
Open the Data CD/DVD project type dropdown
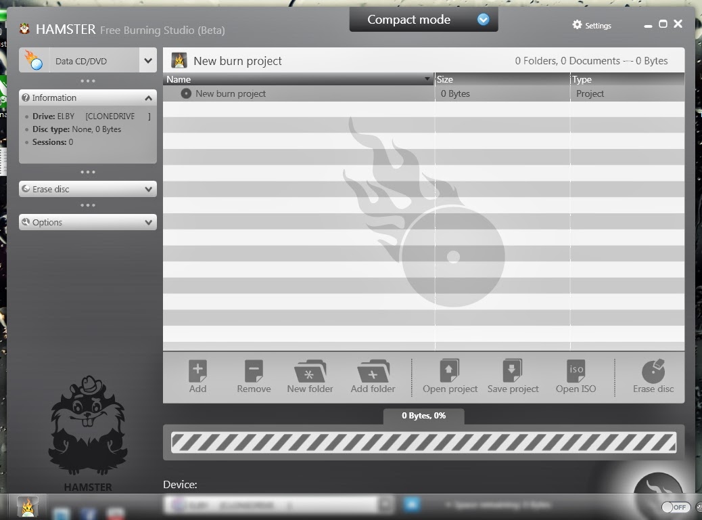coord(148,60)
